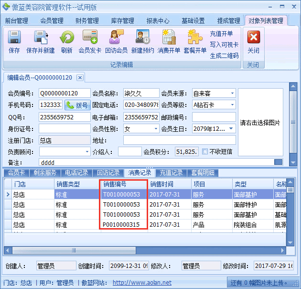Click the red 关闭 X icon
This screenshot has width=301, height=289.
[254, 37]
